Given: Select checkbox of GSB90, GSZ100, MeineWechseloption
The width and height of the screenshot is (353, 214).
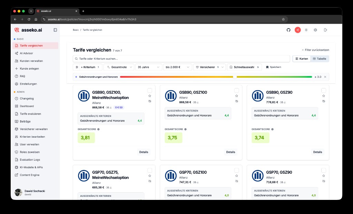Looking at the screenshot, I should point(150,90).
